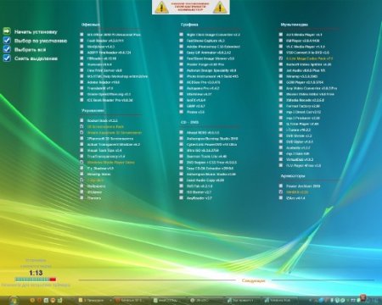Check the AnyReader checkbox
Viewport: 382px width, 305px height.
[182, 198]
